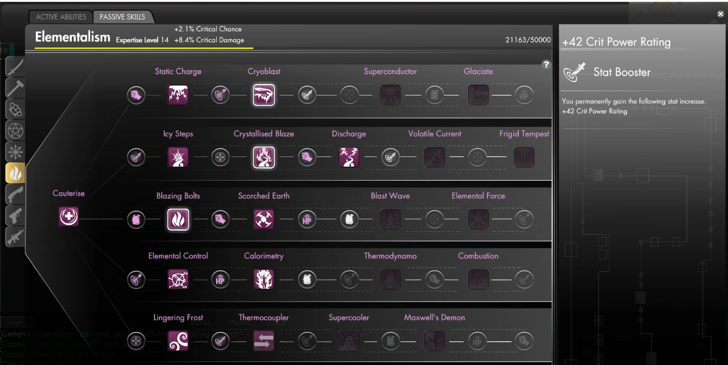Screen dimensions: 728x365
Task: Click the Cauterise skill icon
Action: coord(68,217)
